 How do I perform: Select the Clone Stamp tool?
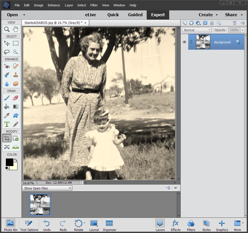pyautogui.click(x=16, y=75)
